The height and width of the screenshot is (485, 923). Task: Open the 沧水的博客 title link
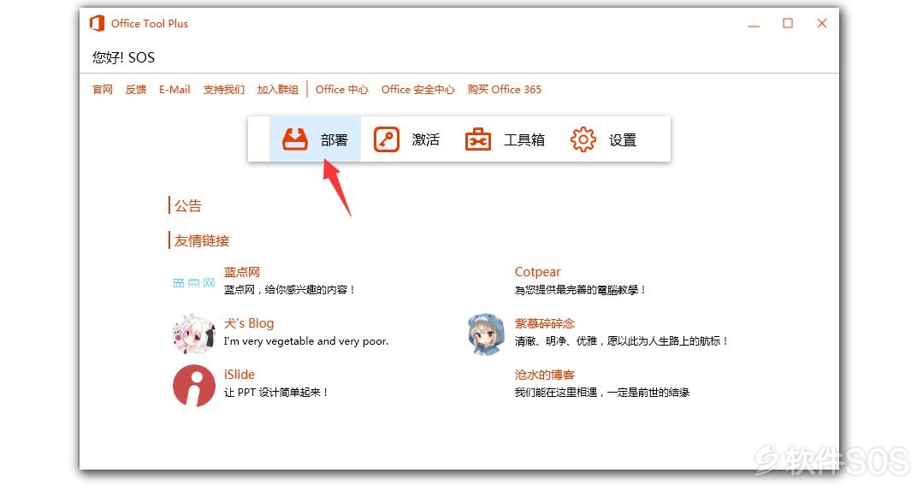pyautogui.click(x=545, y=375)
